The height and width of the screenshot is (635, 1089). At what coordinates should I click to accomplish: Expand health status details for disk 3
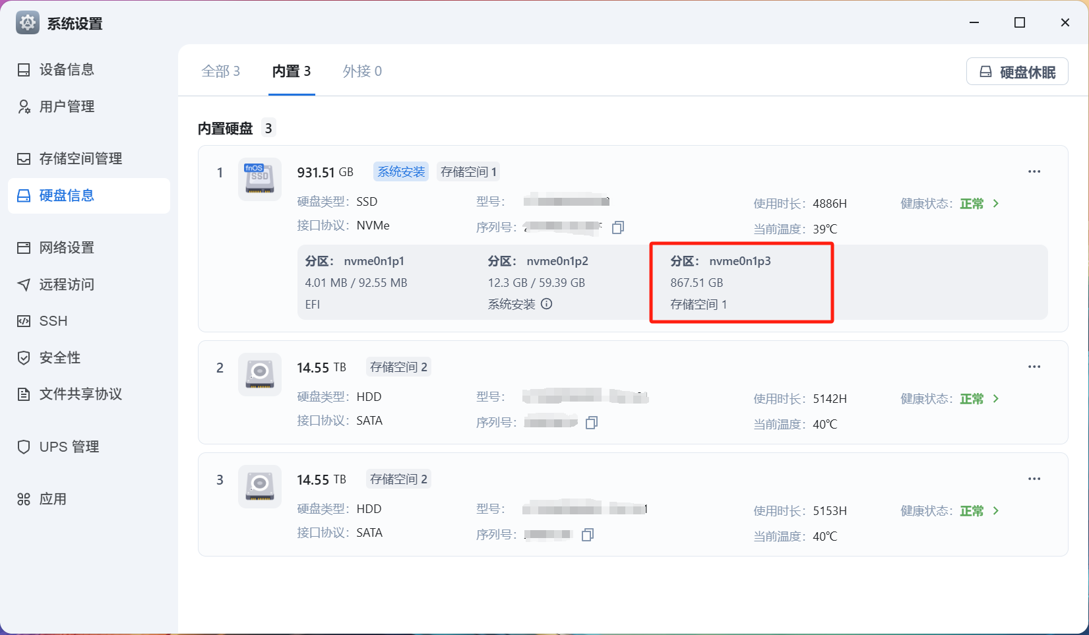[x=996, y=511]
